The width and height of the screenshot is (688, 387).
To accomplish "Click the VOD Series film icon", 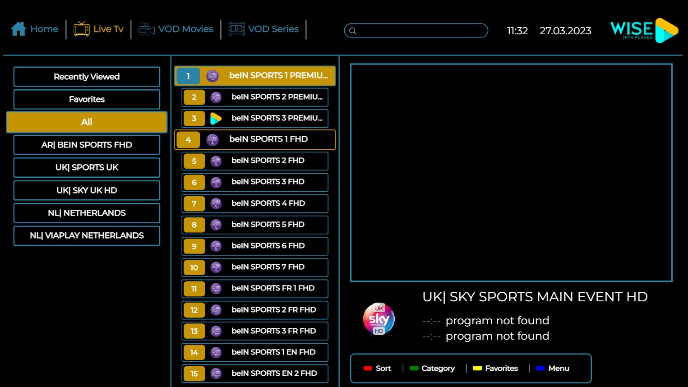I will [x=236, y=29].
